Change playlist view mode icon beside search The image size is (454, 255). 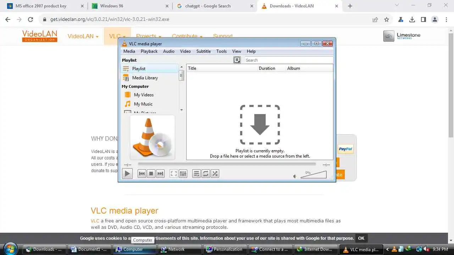(237, 60)
